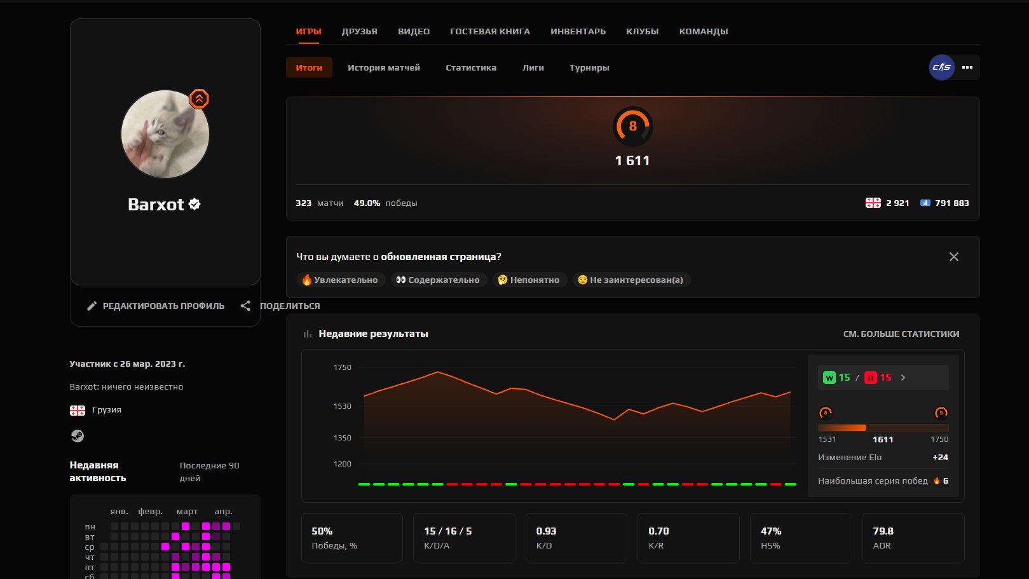This screenshot has height=579, width=1029.
Task: Click the Наибольшая серия побед text
Action: point(873,481)
